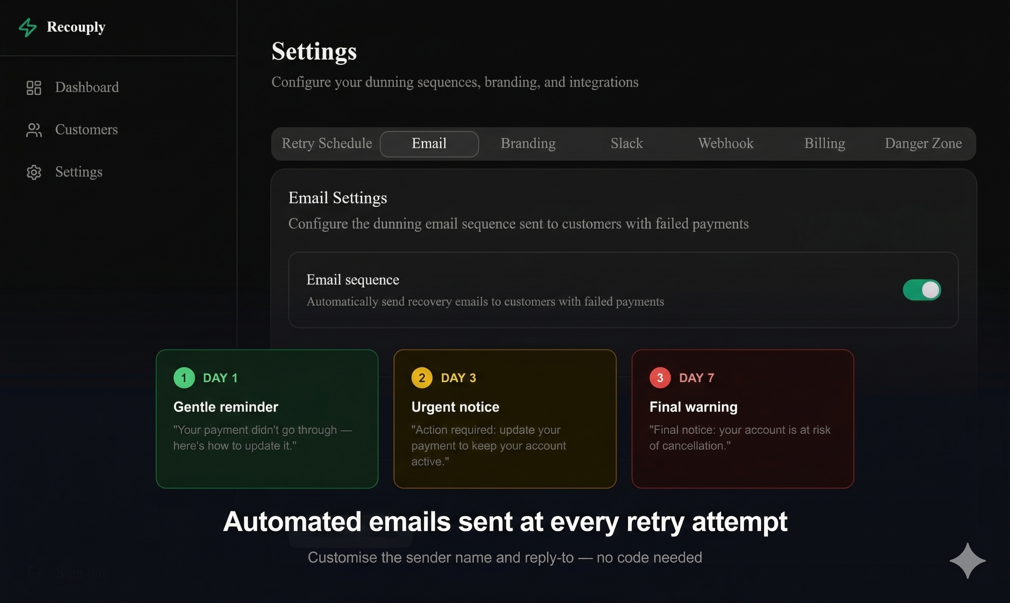The width and height of the screenshot is (1010, 603).
Task: Go to the Billing tab
Action: pyautogui.click(x=824, y=144)
